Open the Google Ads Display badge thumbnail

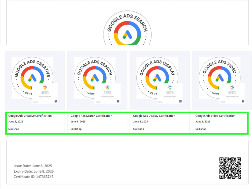click(x=157, y=78)
